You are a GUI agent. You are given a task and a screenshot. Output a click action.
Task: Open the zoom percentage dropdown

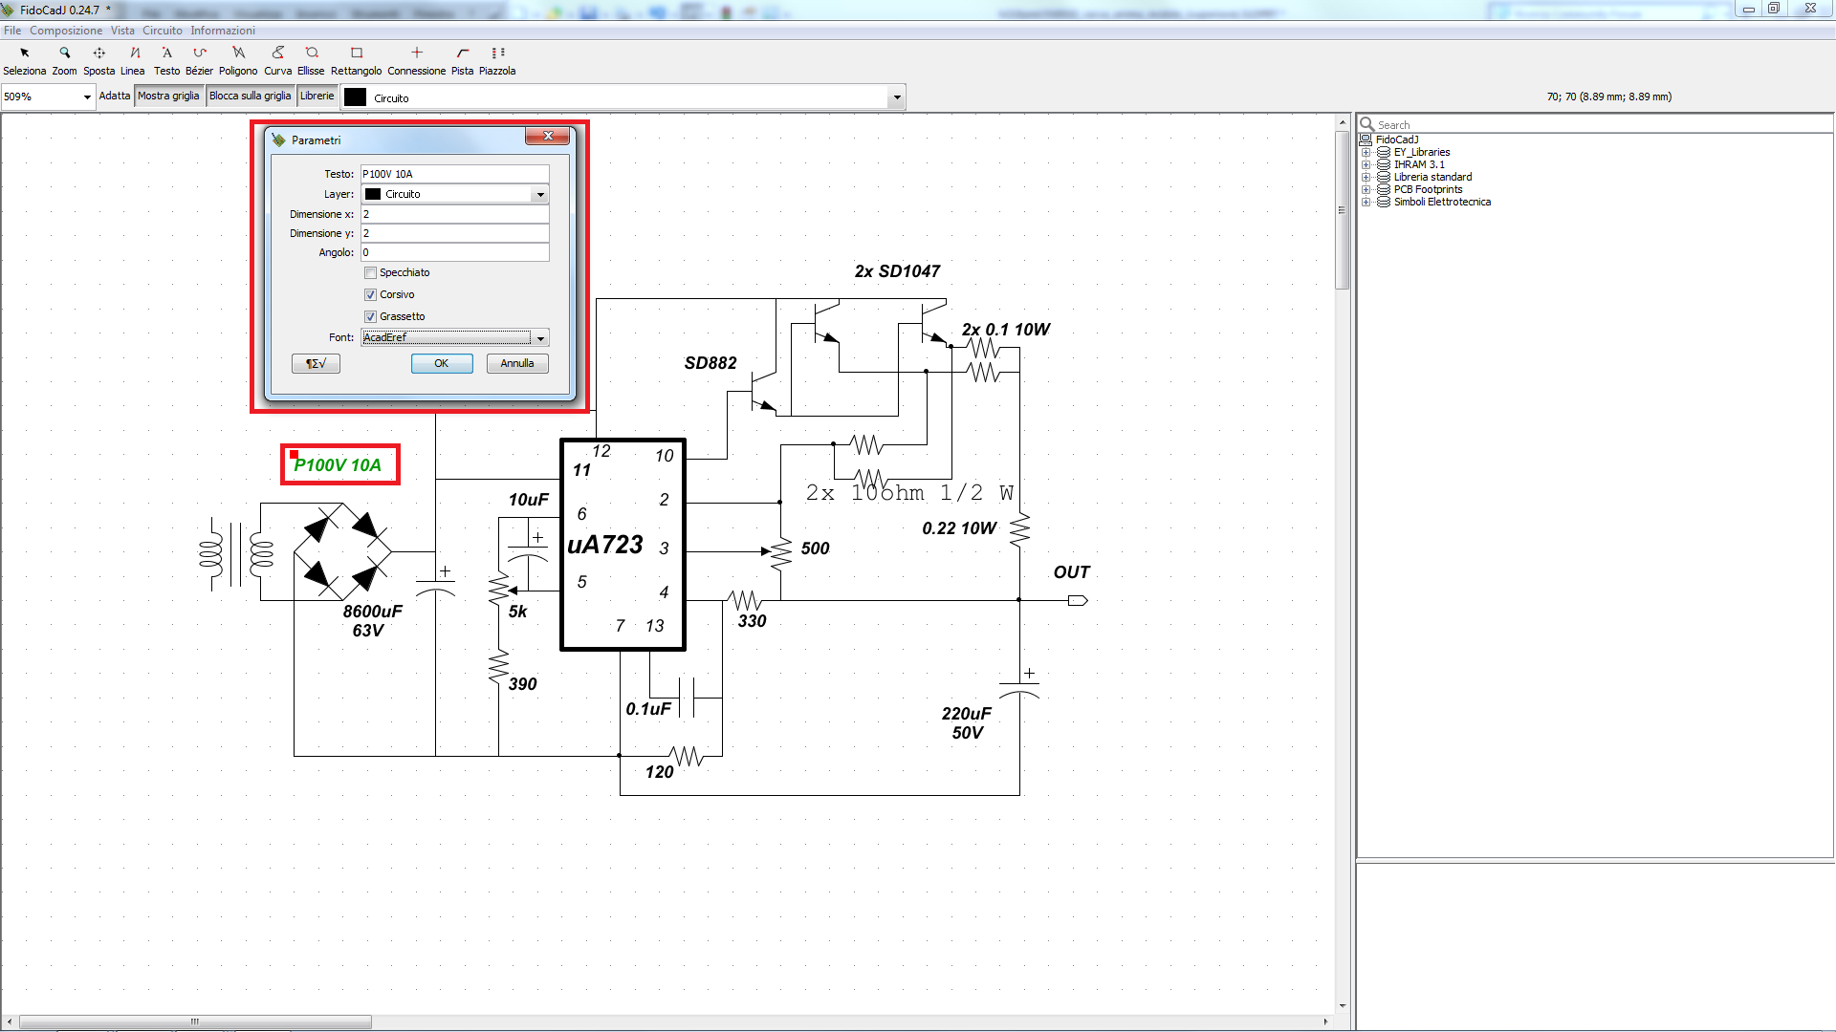pos(87,97)
